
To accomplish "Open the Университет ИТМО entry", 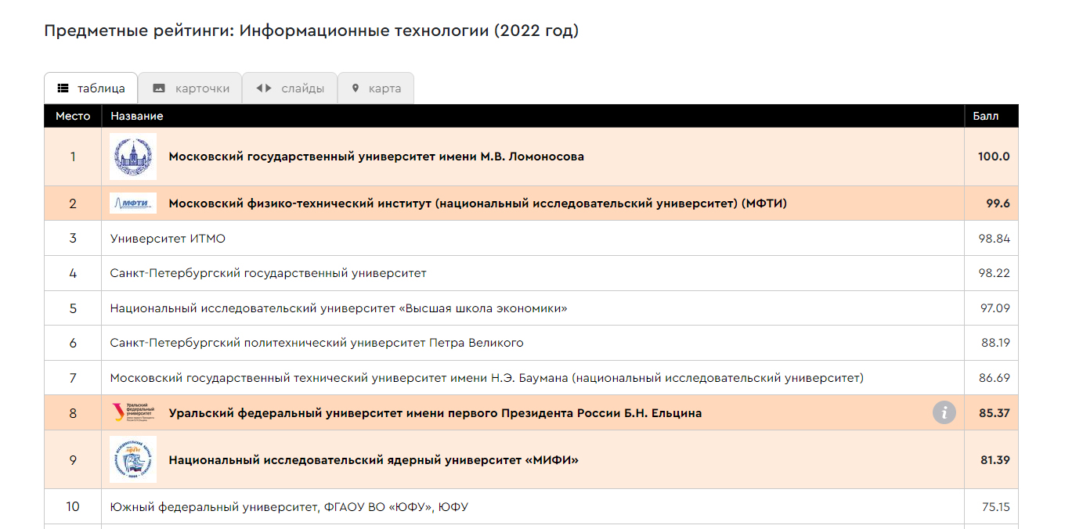I will [x=168, y=239].
